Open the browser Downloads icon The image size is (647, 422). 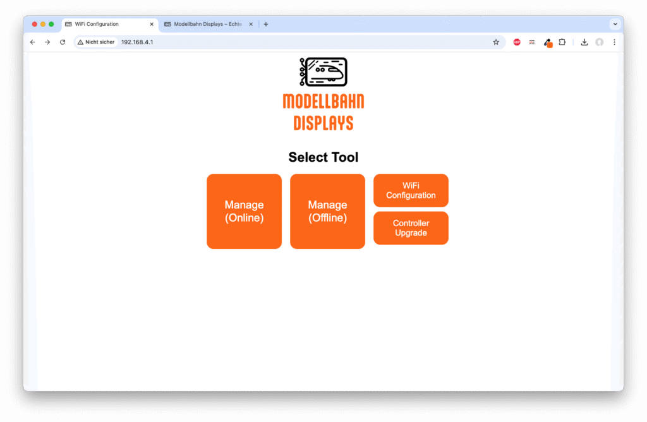584,42
